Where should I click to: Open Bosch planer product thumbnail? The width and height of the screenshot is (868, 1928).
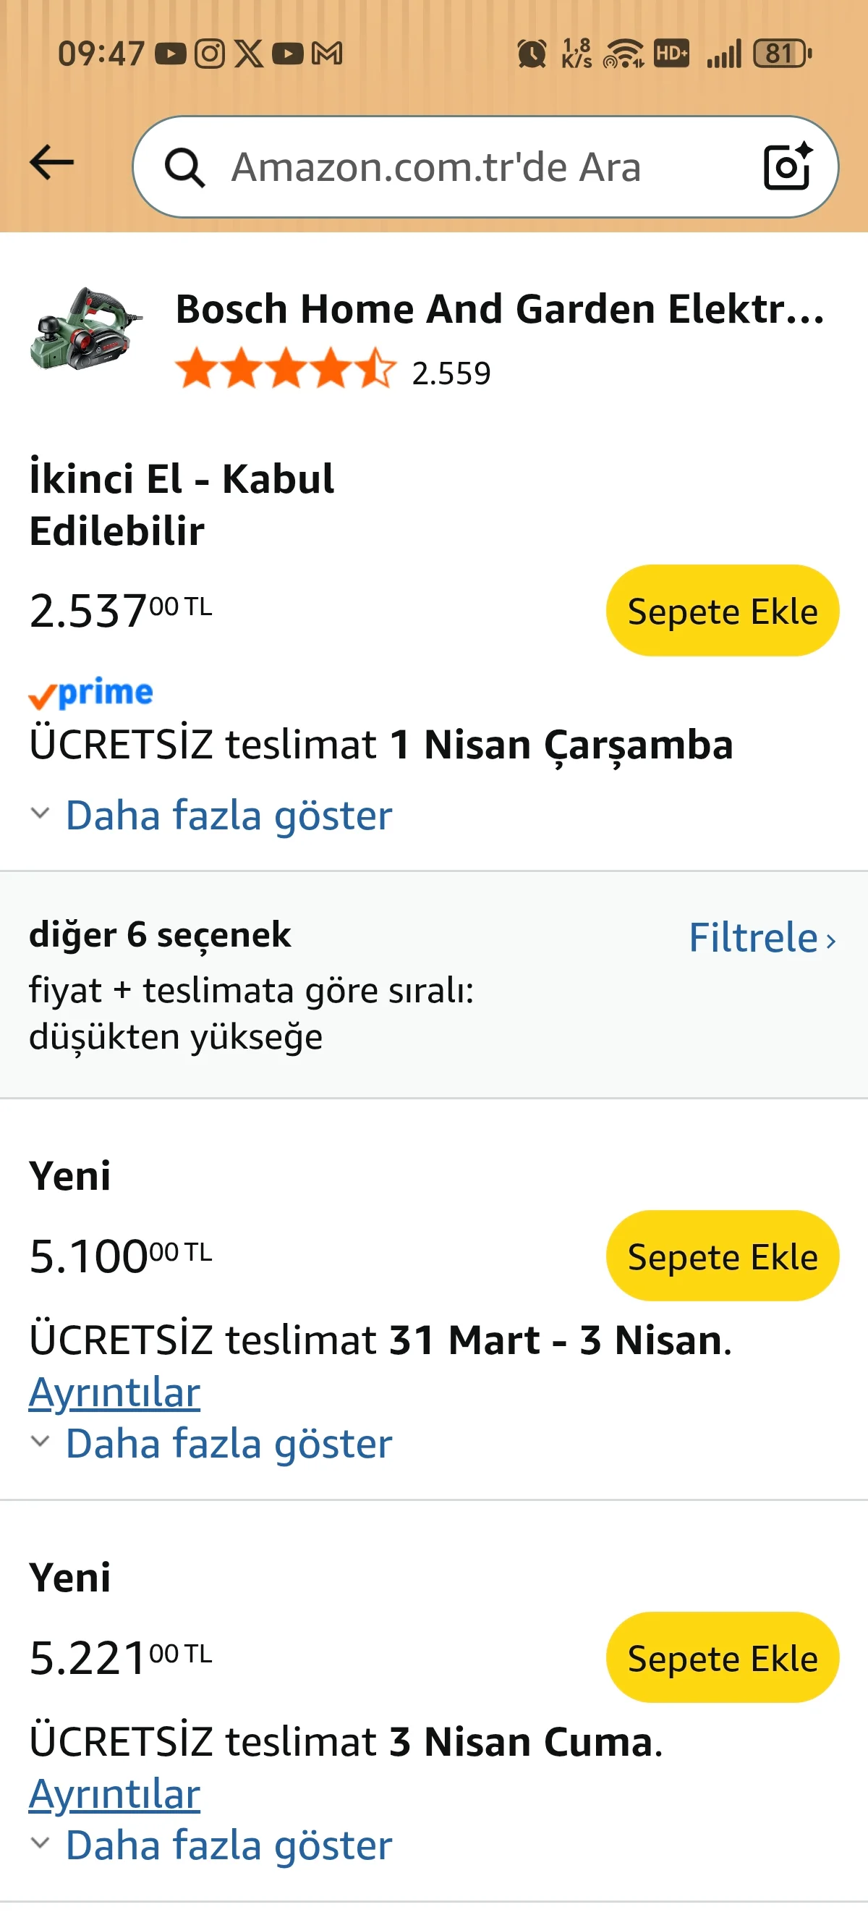(x=85, y=329)
